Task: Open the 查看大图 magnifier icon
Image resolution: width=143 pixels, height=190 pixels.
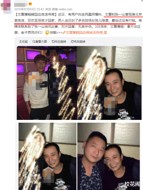Action: point(34,41)
